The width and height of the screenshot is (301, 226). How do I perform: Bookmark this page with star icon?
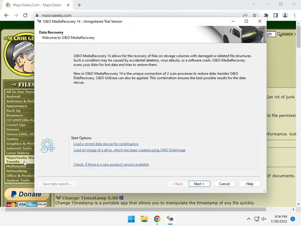255,15
